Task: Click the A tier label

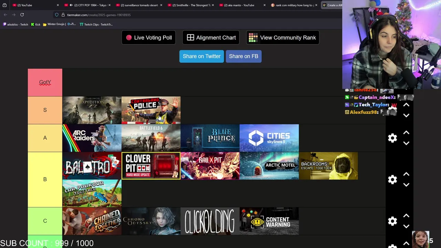Action: (45, 138)
